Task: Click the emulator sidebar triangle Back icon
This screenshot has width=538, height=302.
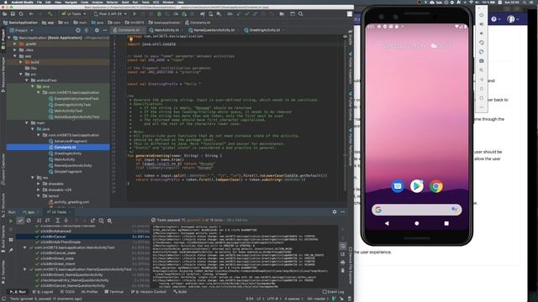Action: [x=482, y=80]
